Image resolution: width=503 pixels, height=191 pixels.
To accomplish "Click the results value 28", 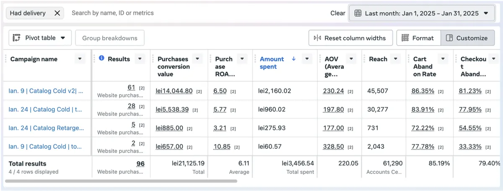I will tap(131, 106).
